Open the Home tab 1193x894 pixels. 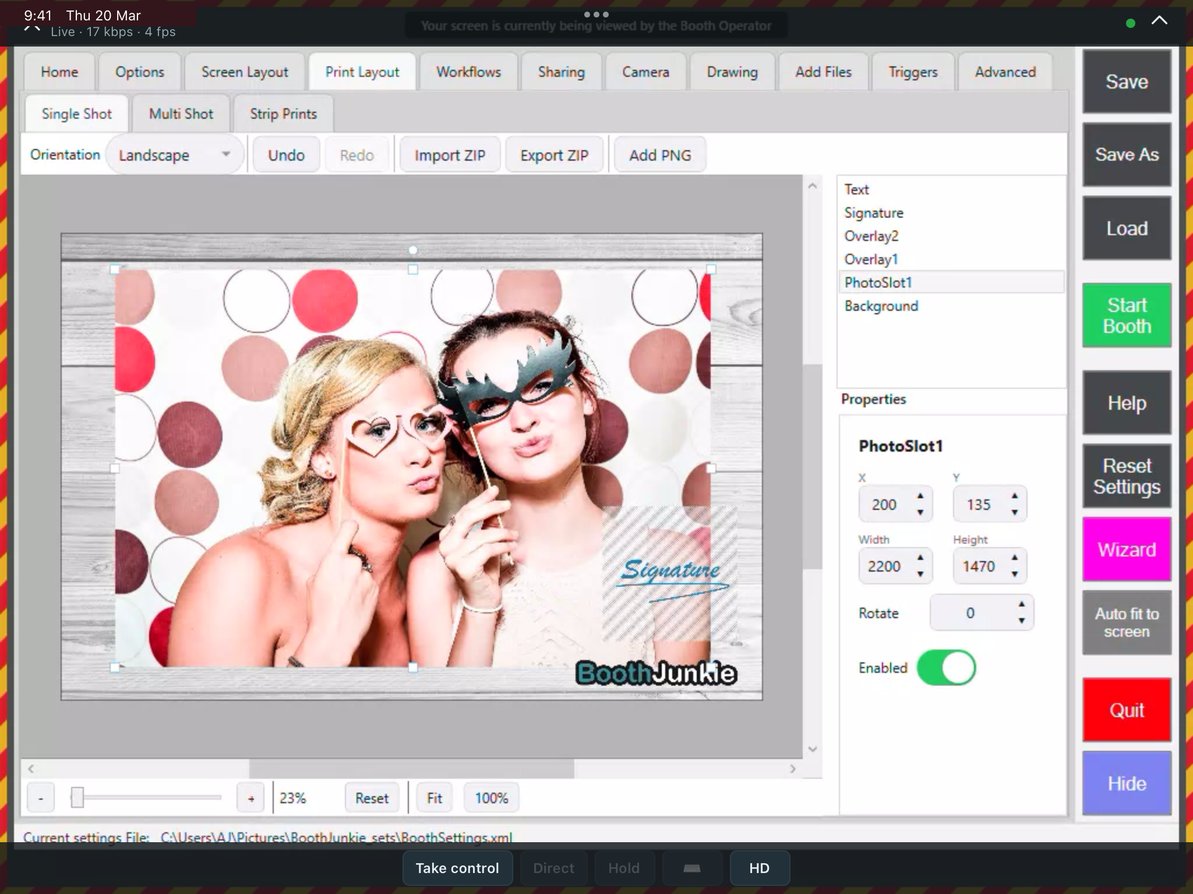tap(59, 72)
